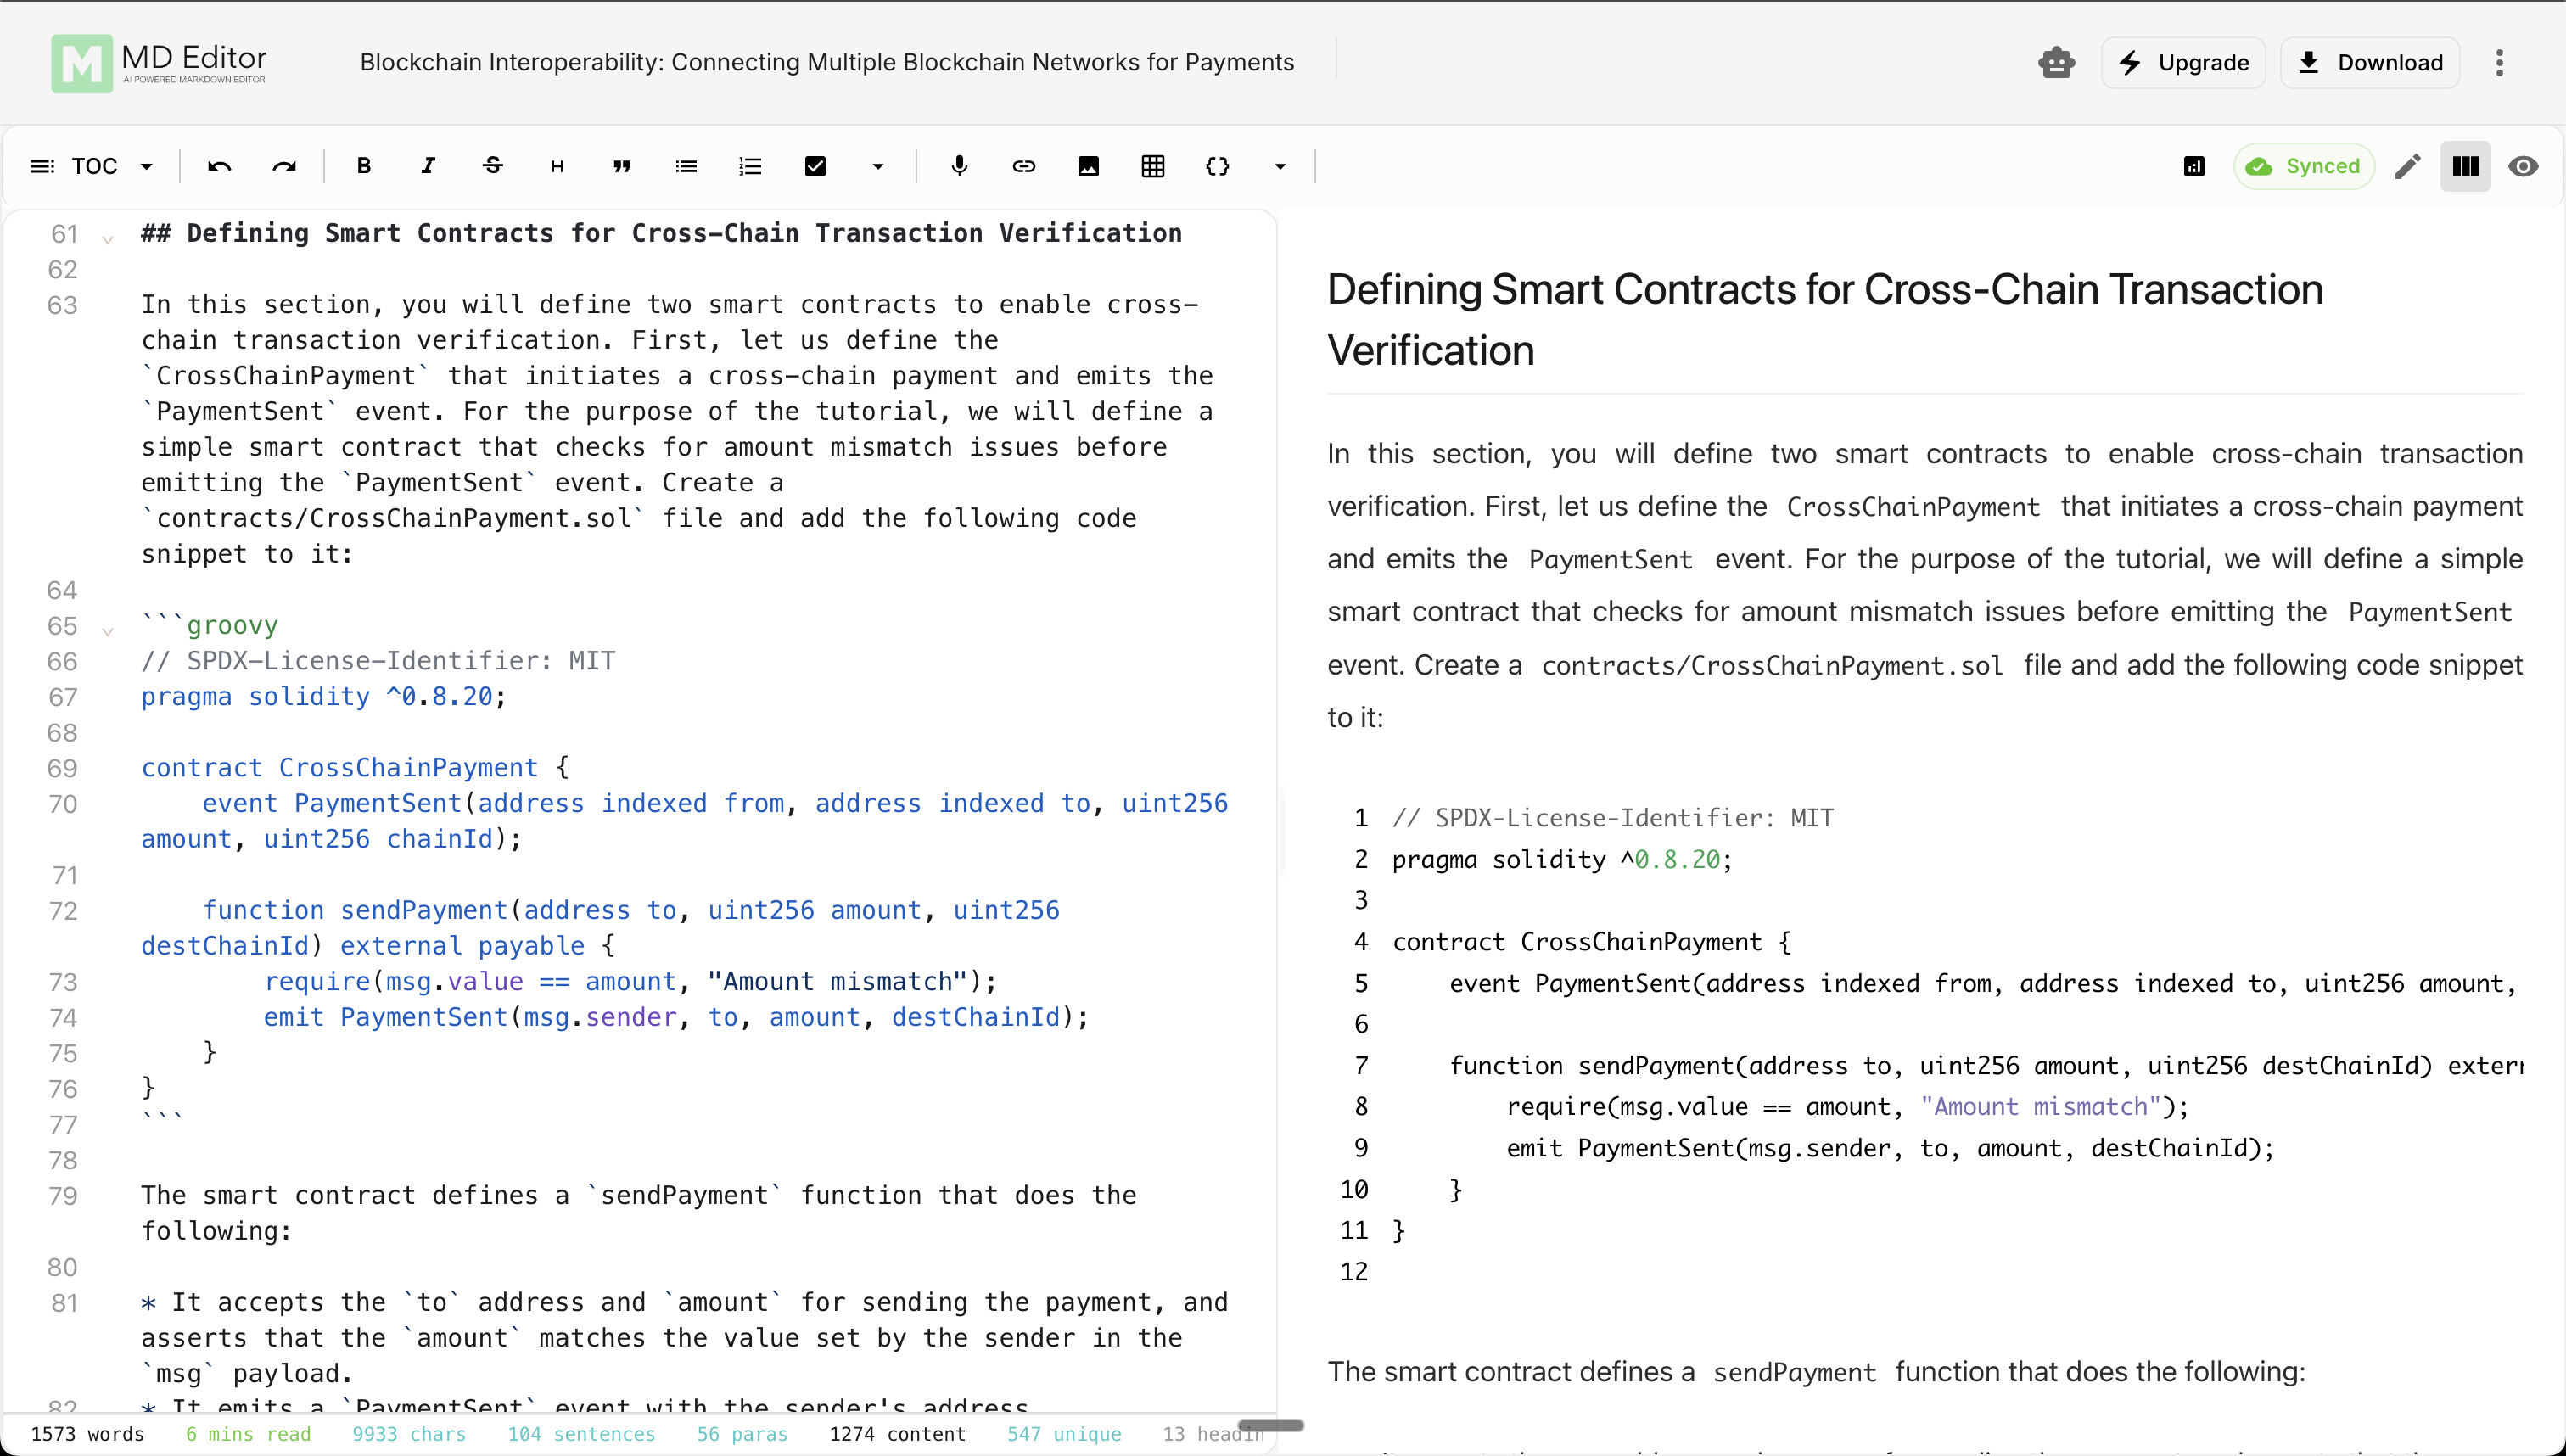Toggle bold formatting

click(x=363, y=166)
